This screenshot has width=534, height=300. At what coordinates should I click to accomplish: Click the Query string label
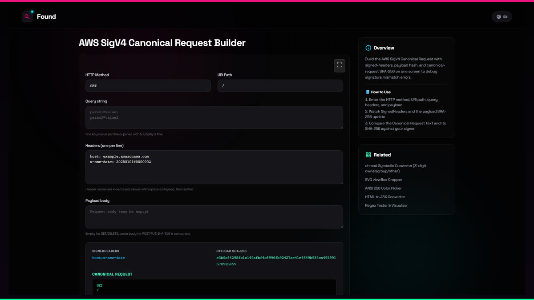click(96, 101)
